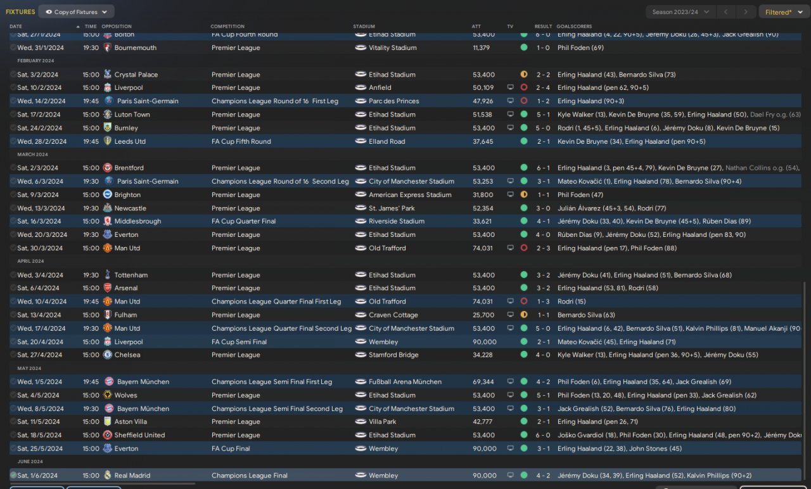The height and width of the screenshot is (489, 811).
Task: Sort by the ATT column header
Action: coord(476,26)
